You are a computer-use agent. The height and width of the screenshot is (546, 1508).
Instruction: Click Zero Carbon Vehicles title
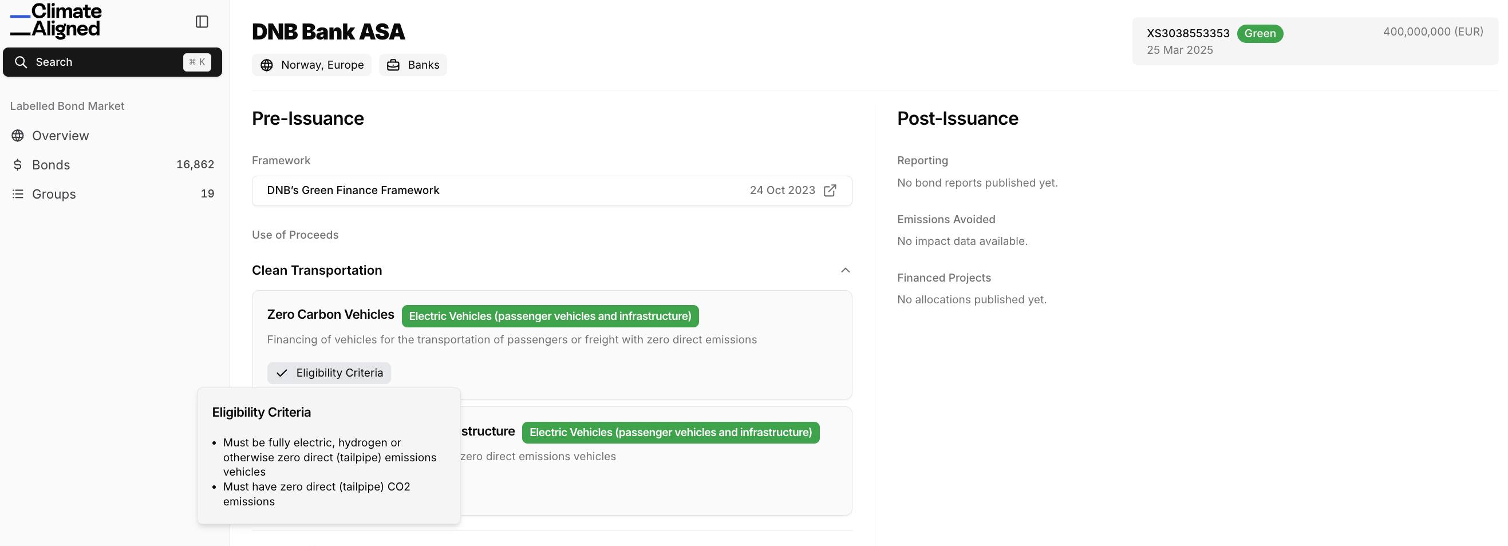(331, 315)
